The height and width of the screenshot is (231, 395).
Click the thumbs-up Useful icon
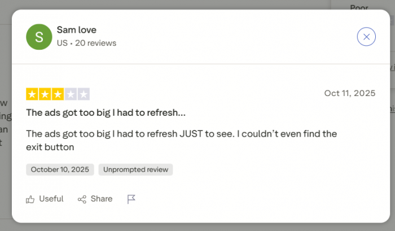click(x=30, y=199)
